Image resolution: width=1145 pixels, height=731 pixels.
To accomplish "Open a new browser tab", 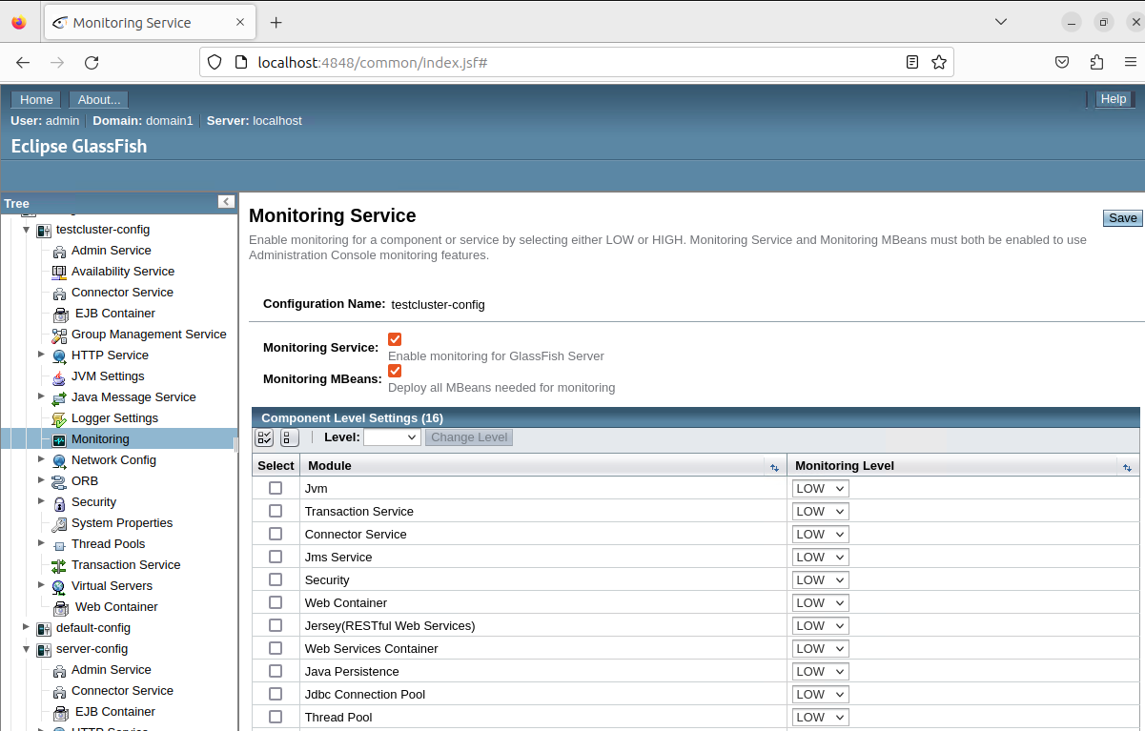I will tap(276, 22).
